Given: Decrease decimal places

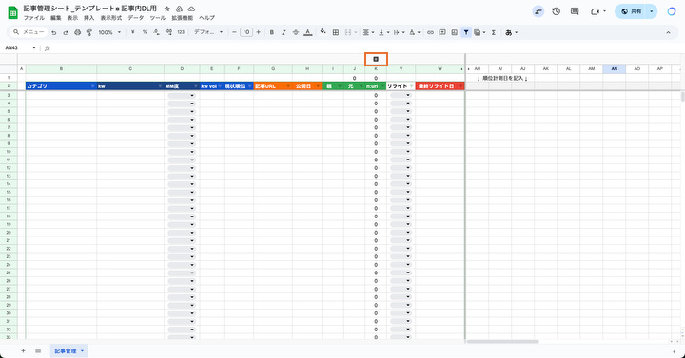Looking at the screenshot, I should point(156,32).
